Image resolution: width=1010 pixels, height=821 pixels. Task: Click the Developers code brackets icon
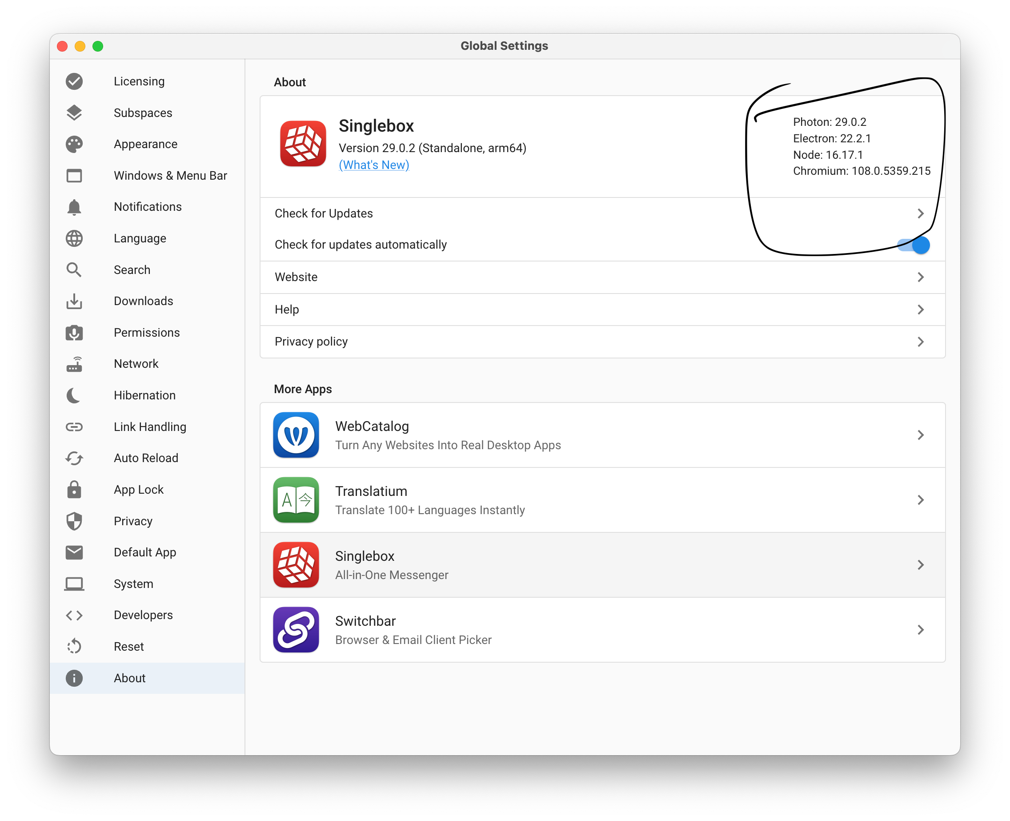coord(74,615)
